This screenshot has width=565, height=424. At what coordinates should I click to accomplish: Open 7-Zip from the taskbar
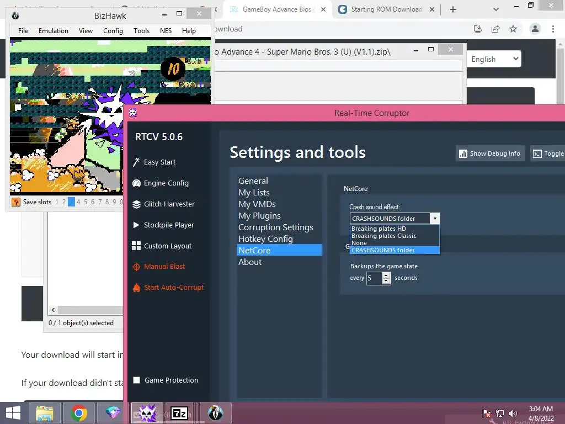[179, 413]
